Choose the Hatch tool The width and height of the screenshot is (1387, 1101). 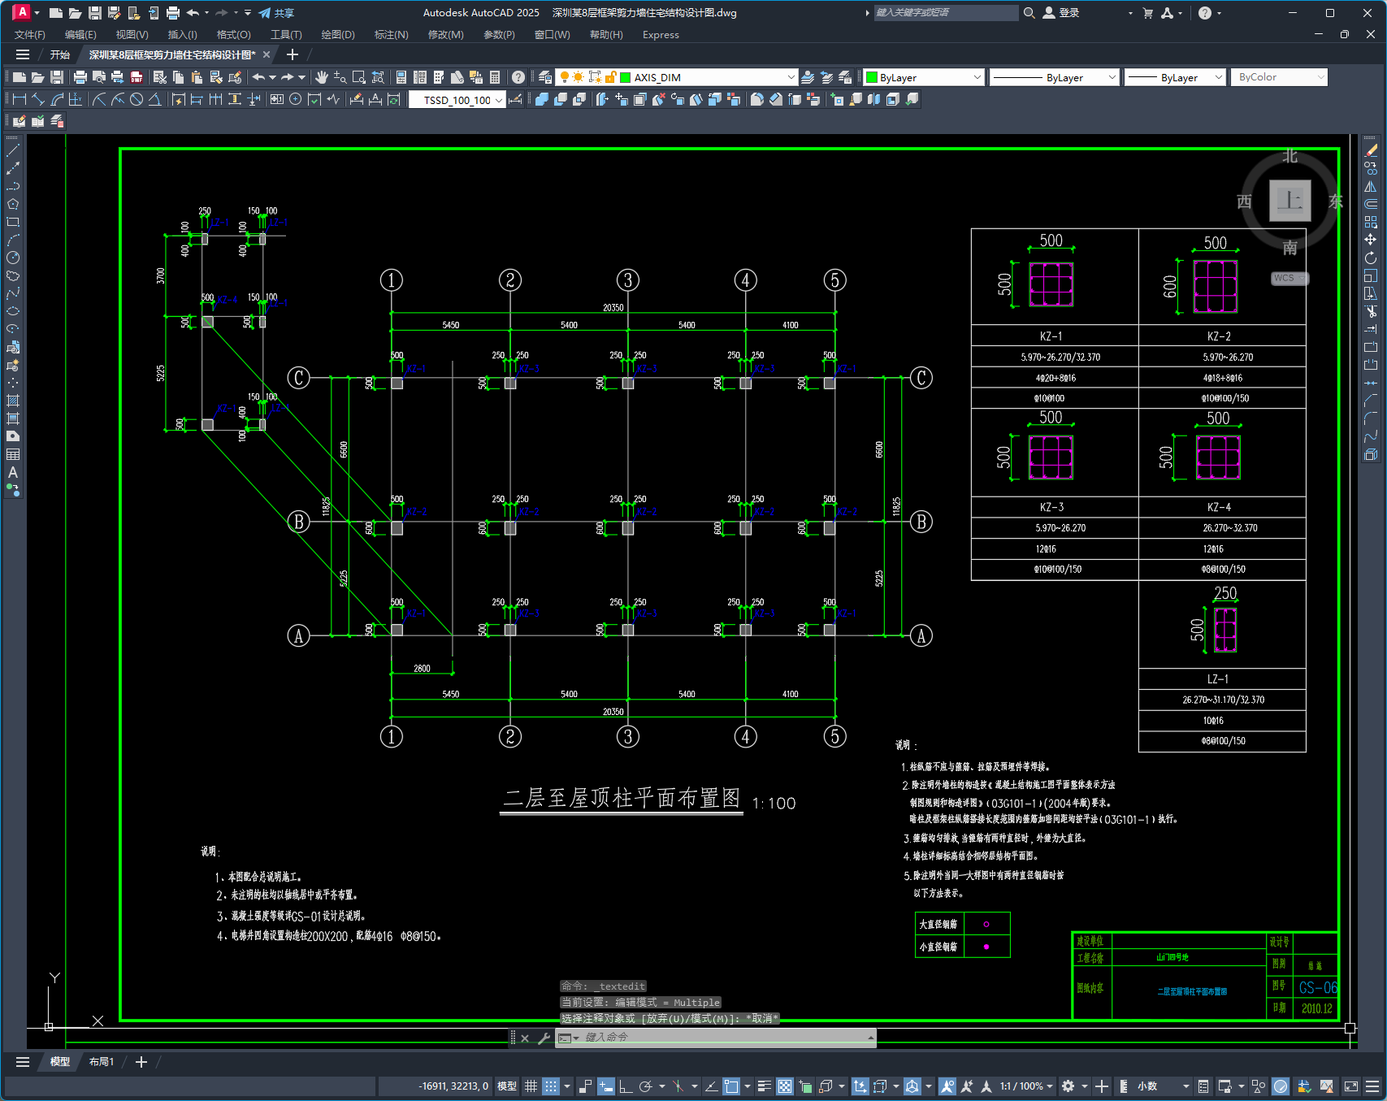(13, 401)
